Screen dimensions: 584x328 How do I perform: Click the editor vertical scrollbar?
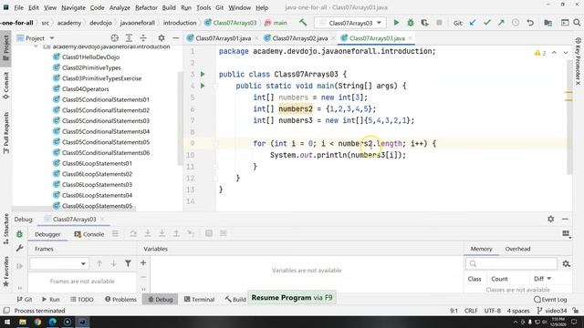(569, 118)
